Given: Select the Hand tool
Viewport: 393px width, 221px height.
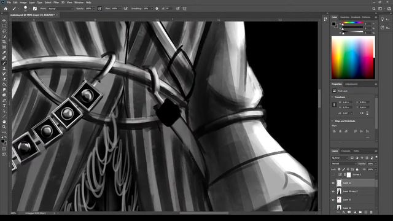Looking at the screenshot, I should point(4,122).
